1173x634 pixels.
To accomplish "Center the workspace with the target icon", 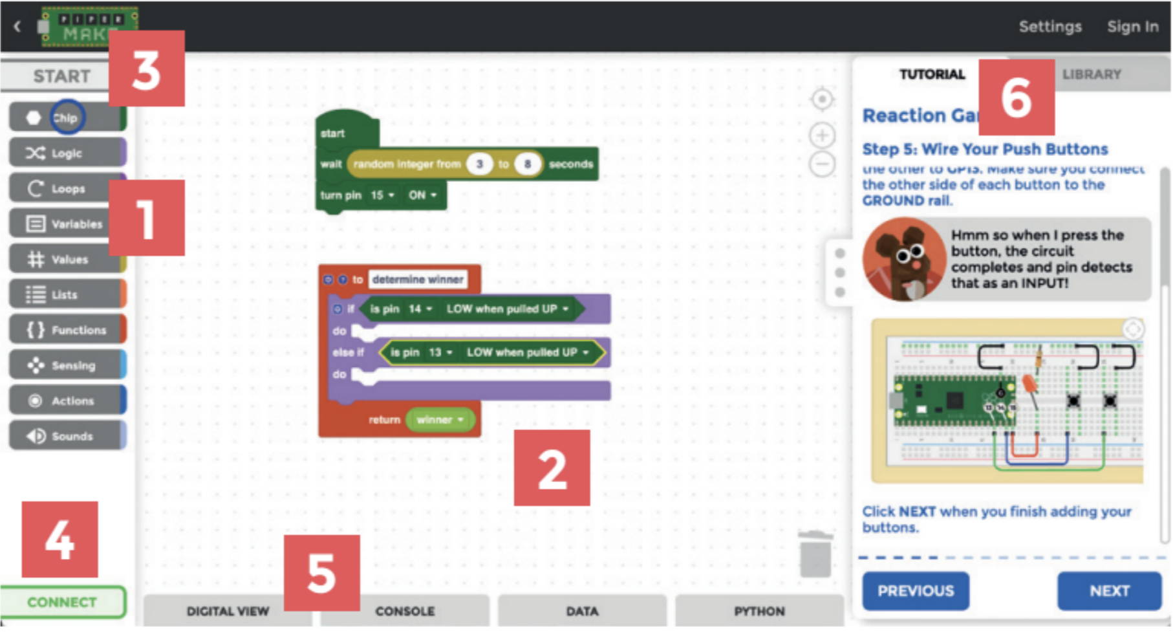I will pos(822,100).
